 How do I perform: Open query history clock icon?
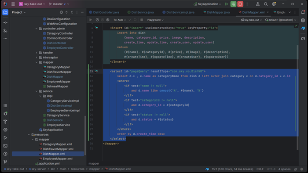tap(97, 20)
